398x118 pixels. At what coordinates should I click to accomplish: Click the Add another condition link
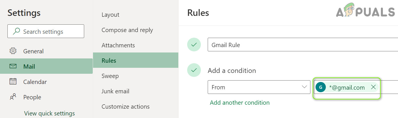pos(240,102)
